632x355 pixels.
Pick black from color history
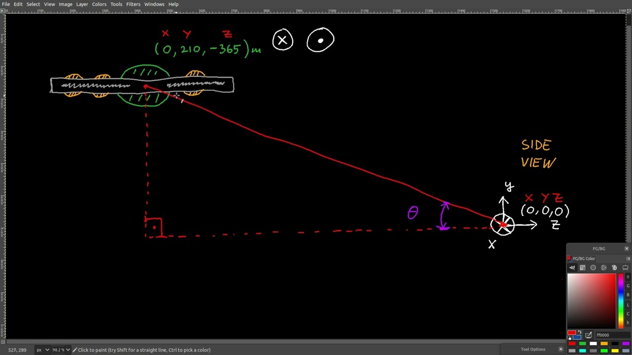(615, 344)
